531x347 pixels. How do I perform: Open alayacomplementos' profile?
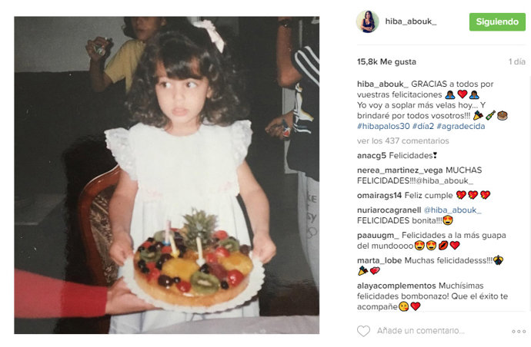(x=396, y=286)
